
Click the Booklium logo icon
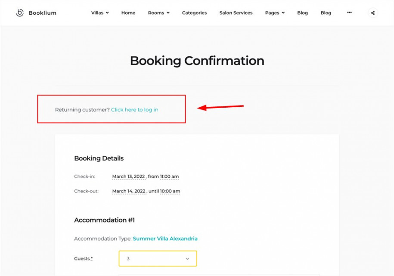20,12
